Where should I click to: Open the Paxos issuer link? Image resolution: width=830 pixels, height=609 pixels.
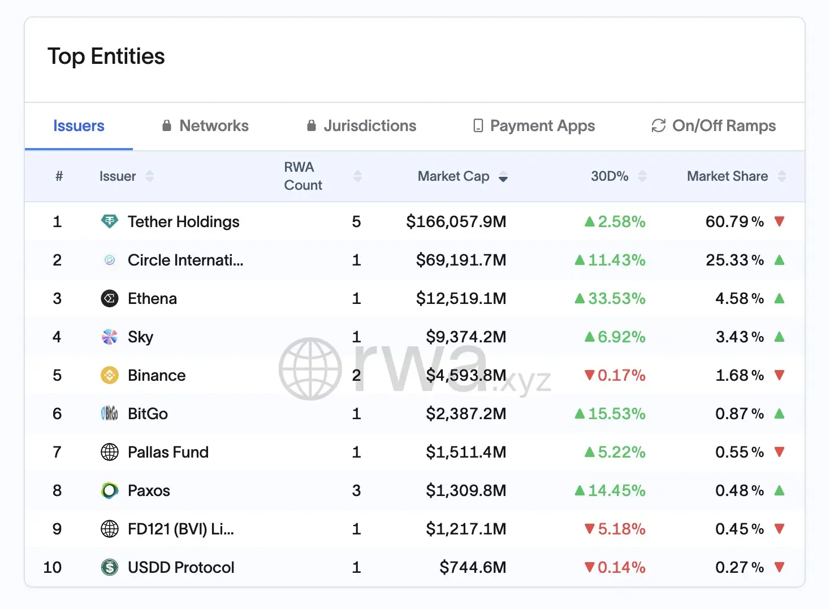[149, 490]
